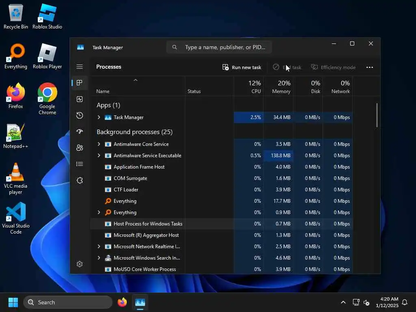Viewport: 416px width, 312px height.
Task: Click the Apps (1) group header
Action: (108, 105)
